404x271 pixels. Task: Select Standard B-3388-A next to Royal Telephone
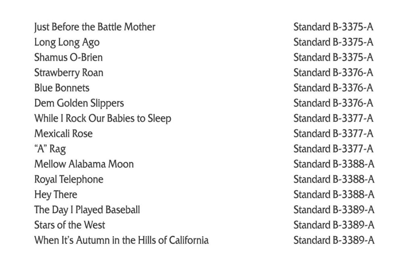point(334,179)
